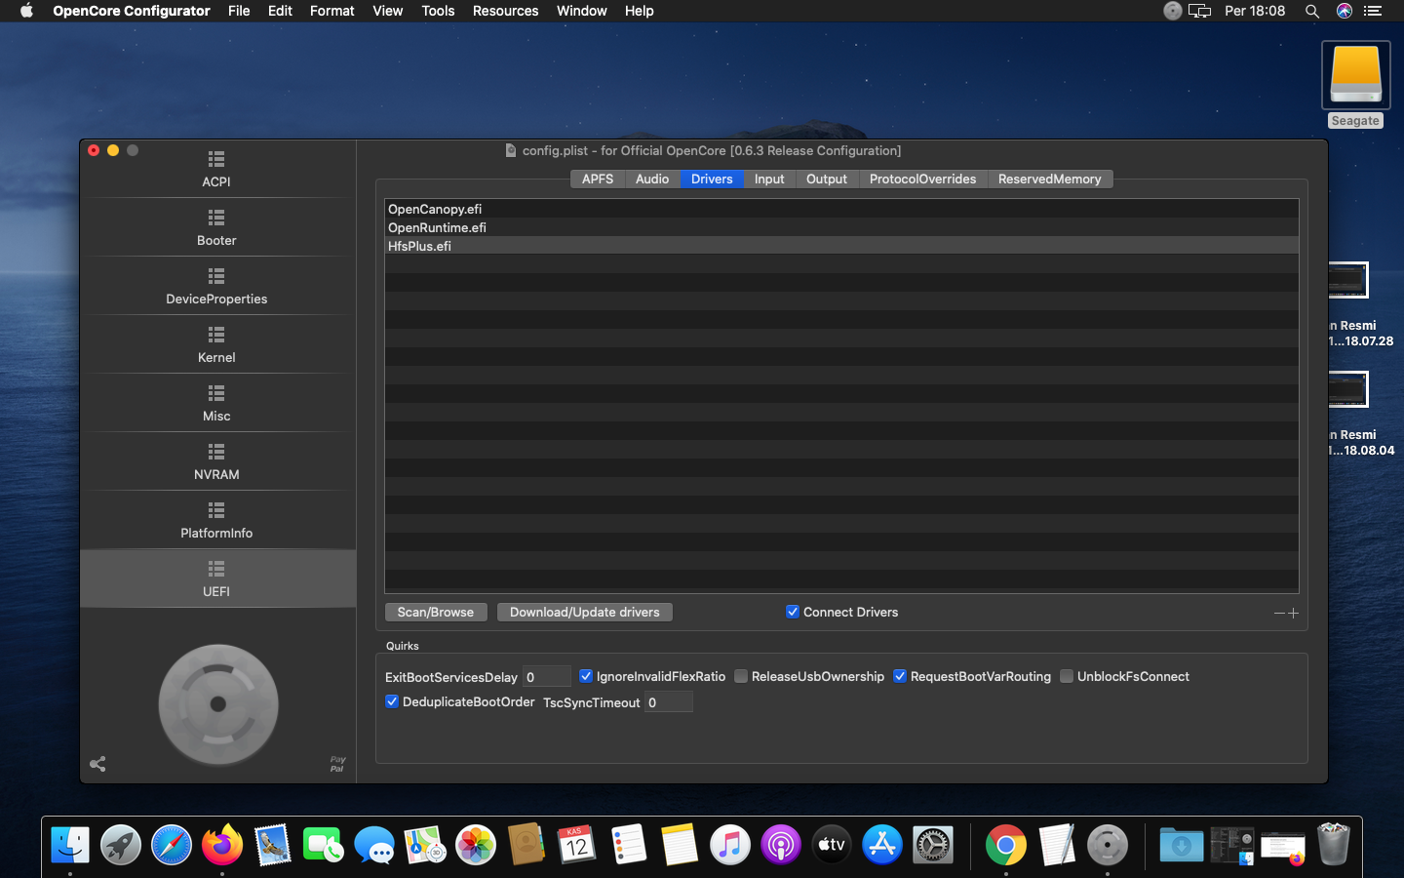Select HfsPlus.efi in the drivers list
This screenshot has width=1404, height=878.
[x=420, y=246]
